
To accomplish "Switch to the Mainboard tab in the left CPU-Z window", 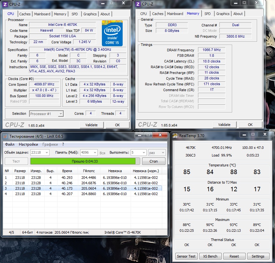I will tap(42, 14).
